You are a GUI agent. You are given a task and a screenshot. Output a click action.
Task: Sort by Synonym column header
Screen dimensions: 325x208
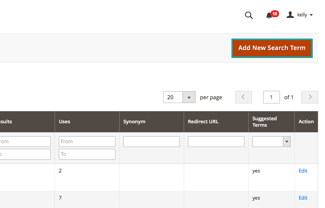click(134, 122)
